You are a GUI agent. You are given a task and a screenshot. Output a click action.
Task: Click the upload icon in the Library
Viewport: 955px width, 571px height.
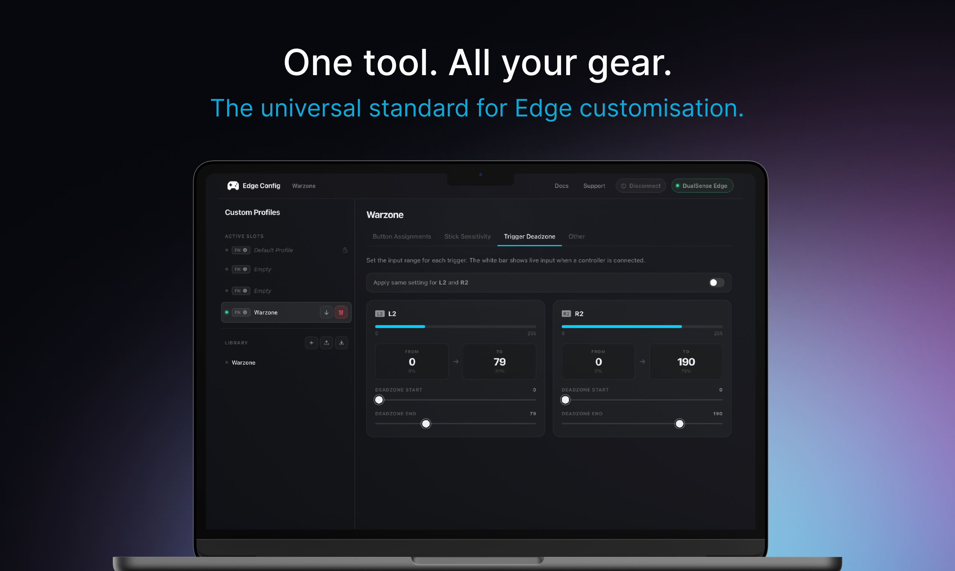[326, 343]
